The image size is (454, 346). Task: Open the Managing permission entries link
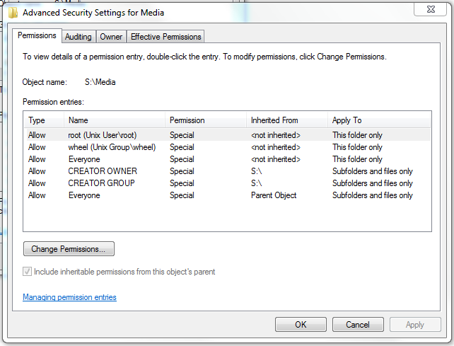click(x=69, y=297)
